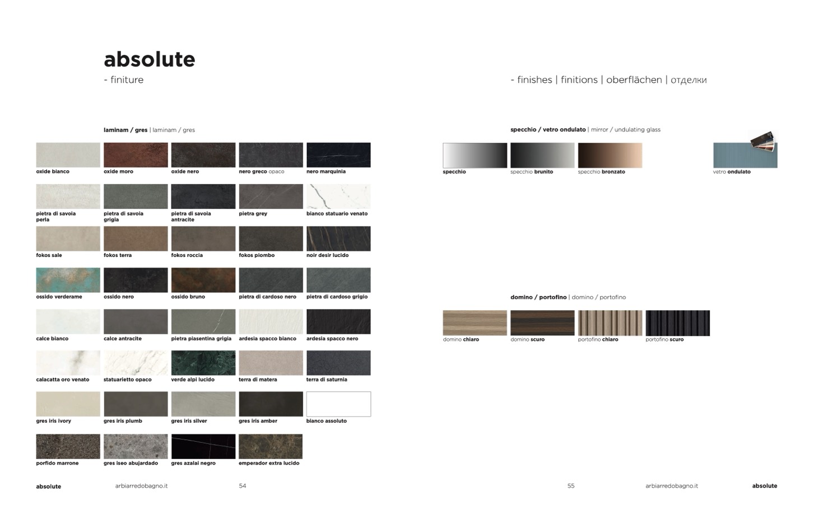The image size is (814, 515).
Task: Select the nero marquinia swatch
Action: 338,155
